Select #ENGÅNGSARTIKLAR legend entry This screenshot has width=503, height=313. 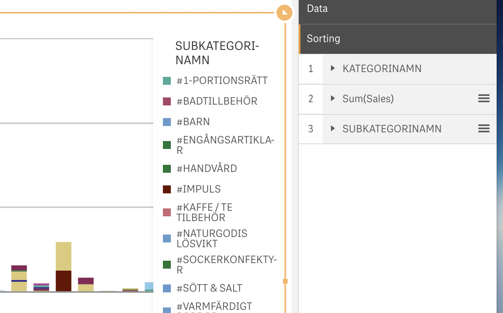click(225, 145)
